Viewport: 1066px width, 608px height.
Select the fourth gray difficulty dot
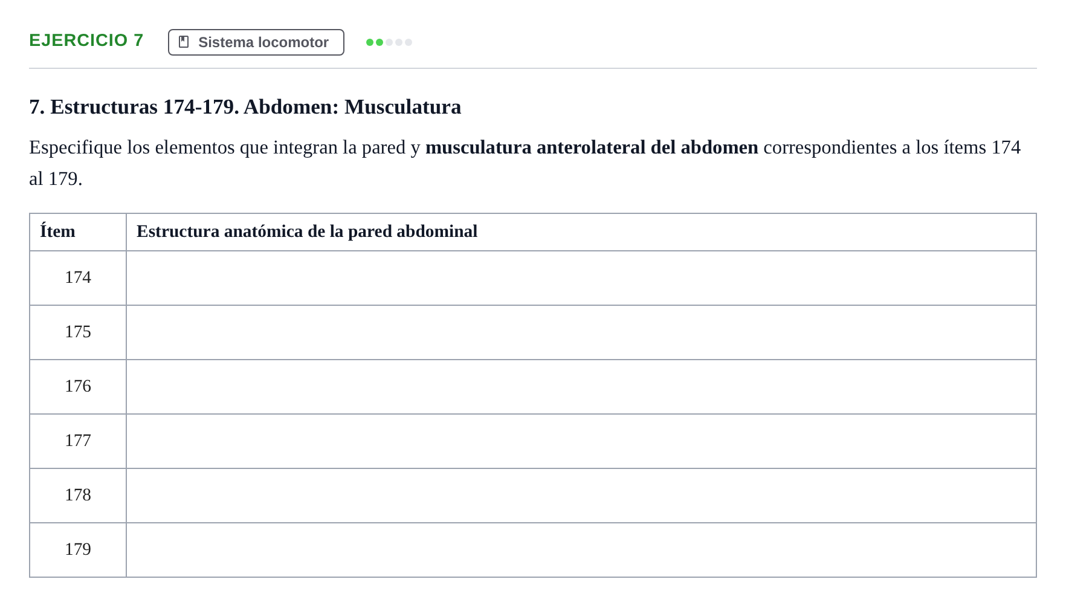tap(399, 42)
